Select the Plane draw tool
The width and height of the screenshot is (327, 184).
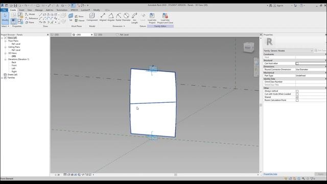[x=30, y=22]
